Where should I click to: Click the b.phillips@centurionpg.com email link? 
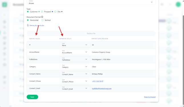pos(102,88)
